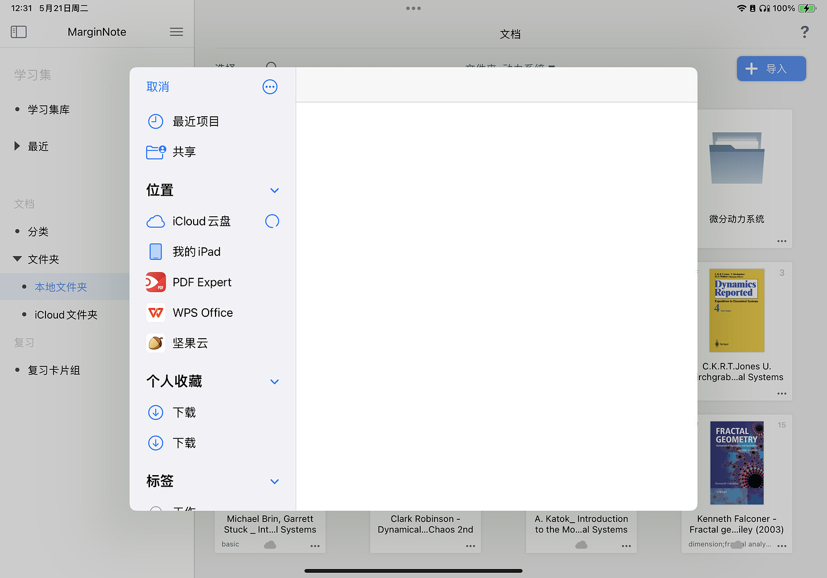Open the WPS Office app icon

[x=156, y=313]
